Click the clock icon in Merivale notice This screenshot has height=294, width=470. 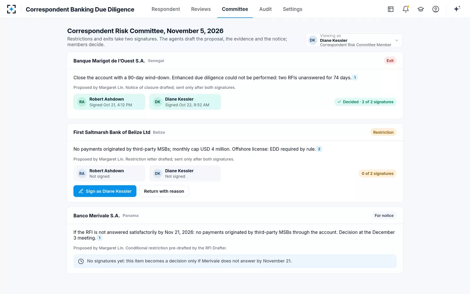pyautogui.click(x=81, y=261)
